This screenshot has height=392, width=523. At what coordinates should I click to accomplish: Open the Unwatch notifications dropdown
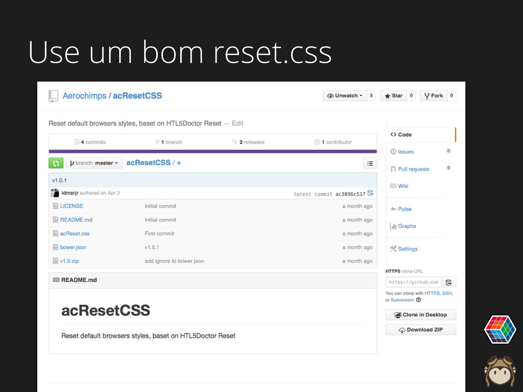pos(345,96)
